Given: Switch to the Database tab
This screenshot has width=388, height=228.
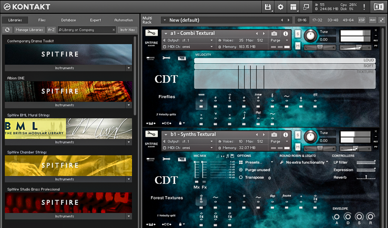Looking at the screenshot, I should pyautogui.click(x=69, y=20).
